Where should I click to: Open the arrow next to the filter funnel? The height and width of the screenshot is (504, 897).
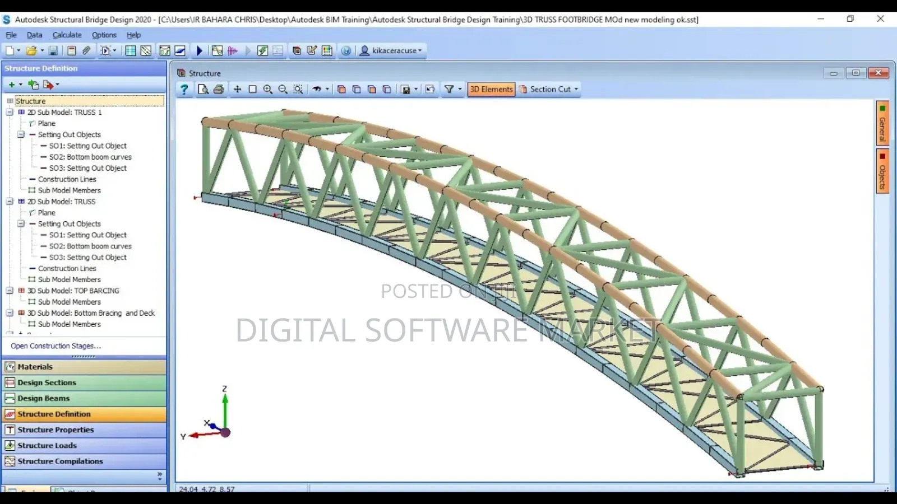(460, 89)
